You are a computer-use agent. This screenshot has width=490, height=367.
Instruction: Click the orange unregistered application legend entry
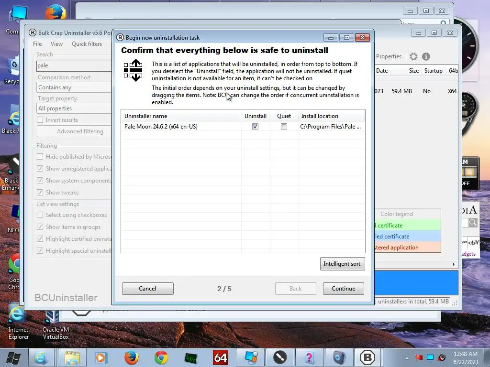(x=408, y=248)
